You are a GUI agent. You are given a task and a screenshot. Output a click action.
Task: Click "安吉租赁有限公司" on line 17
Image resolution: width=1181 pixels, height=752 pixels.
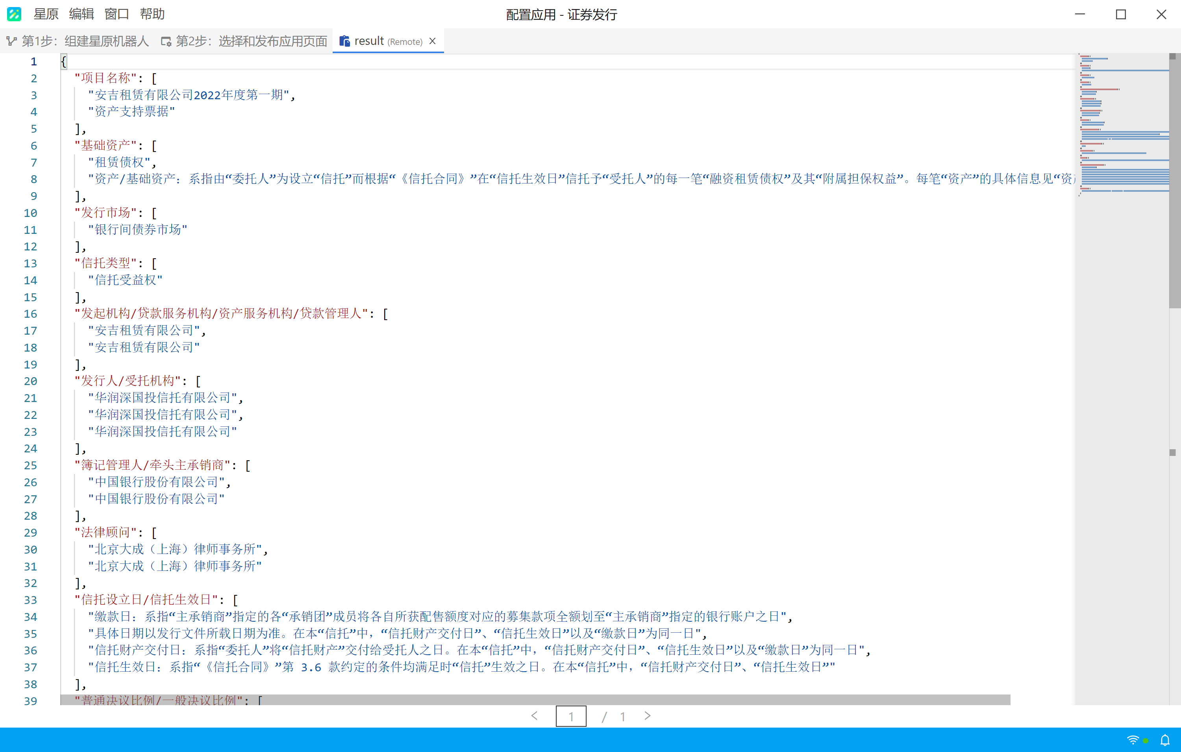[144, 330]
